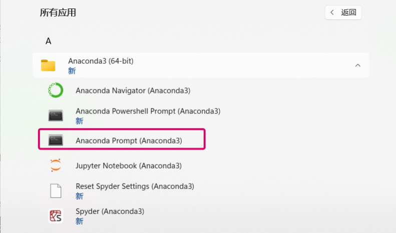Click the Spyder red web icon

point(56,215)
